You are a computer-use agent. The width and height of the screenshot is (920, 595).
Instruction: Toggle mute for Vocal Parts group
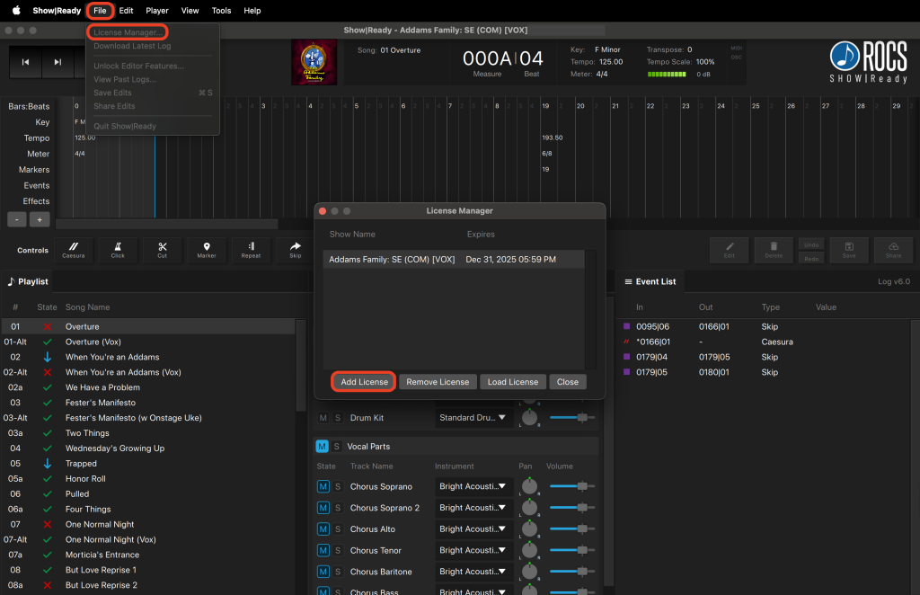pyautogui.click(x=322, y=447)
